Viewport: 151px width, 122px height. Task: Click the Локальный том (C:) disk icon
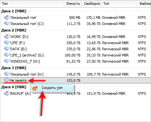[x=7, y=23]
